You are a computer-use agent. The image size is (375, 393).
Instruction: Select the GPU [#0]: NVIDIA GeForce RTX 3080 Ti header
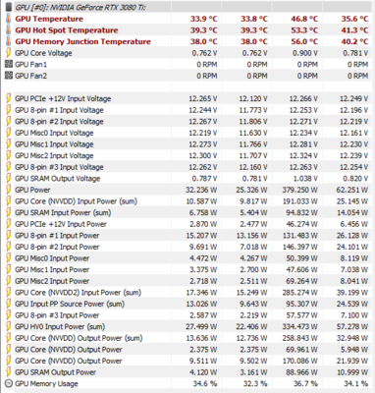click(80, 7)
